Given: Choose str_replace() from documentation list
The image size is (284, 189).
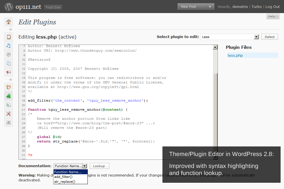Looking at the screenshot, I should point(70,182).
